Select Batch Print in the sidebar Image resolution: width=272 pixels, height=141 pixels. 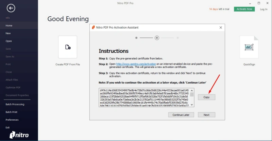(11, 112)
